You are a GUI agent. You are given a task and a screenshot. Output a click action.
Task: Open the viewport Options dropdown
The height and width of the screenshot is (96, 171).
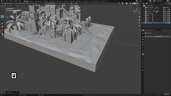pos(138,6)
